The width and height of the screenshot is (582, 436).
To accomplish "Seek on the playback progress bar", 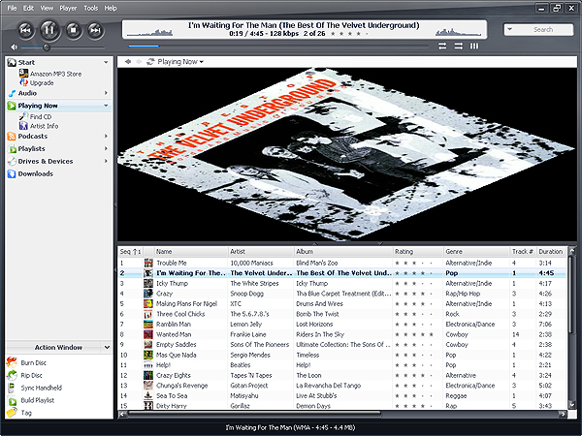I will click(x=278, y=47).
